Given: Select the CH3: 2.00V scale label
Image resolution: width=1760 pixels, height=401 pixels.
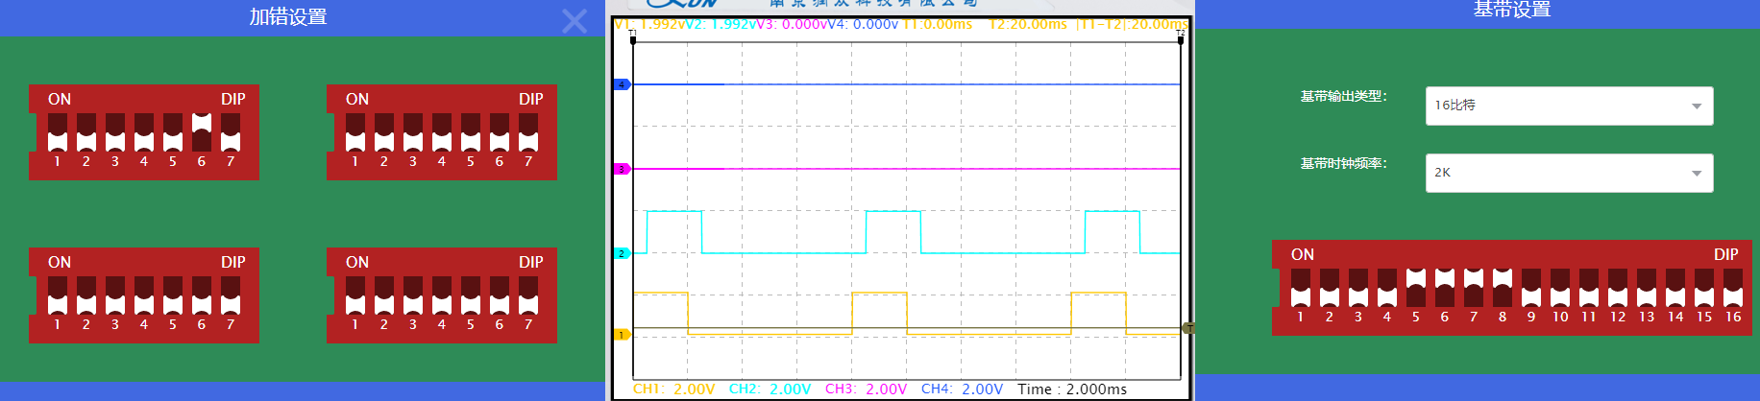Looking at the screenshot, I should click(866, 389).
